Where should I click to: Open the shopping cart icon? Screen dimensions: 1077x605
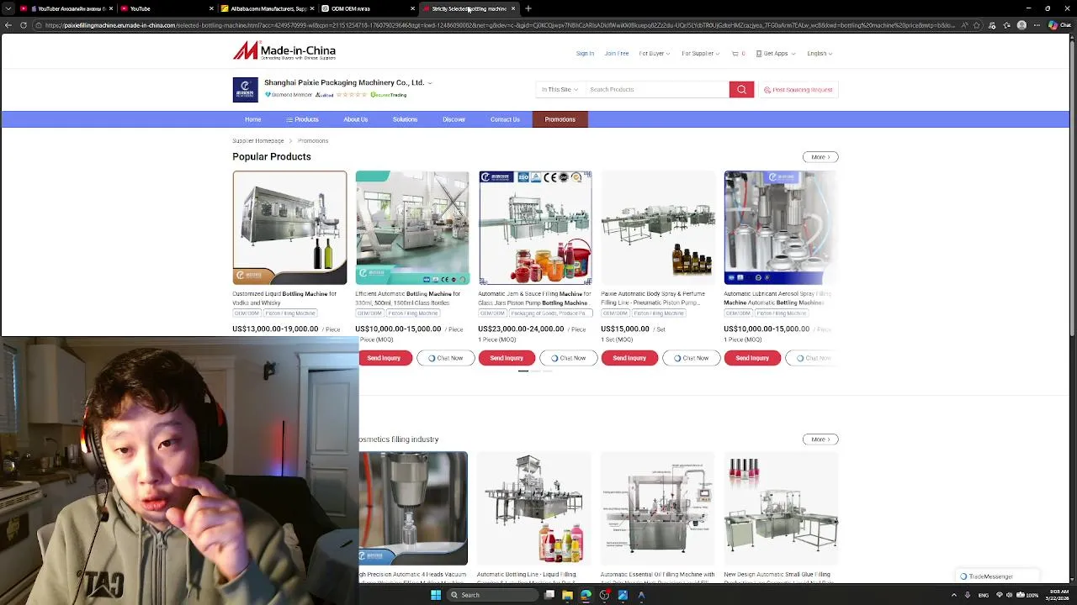click(735, 54)
